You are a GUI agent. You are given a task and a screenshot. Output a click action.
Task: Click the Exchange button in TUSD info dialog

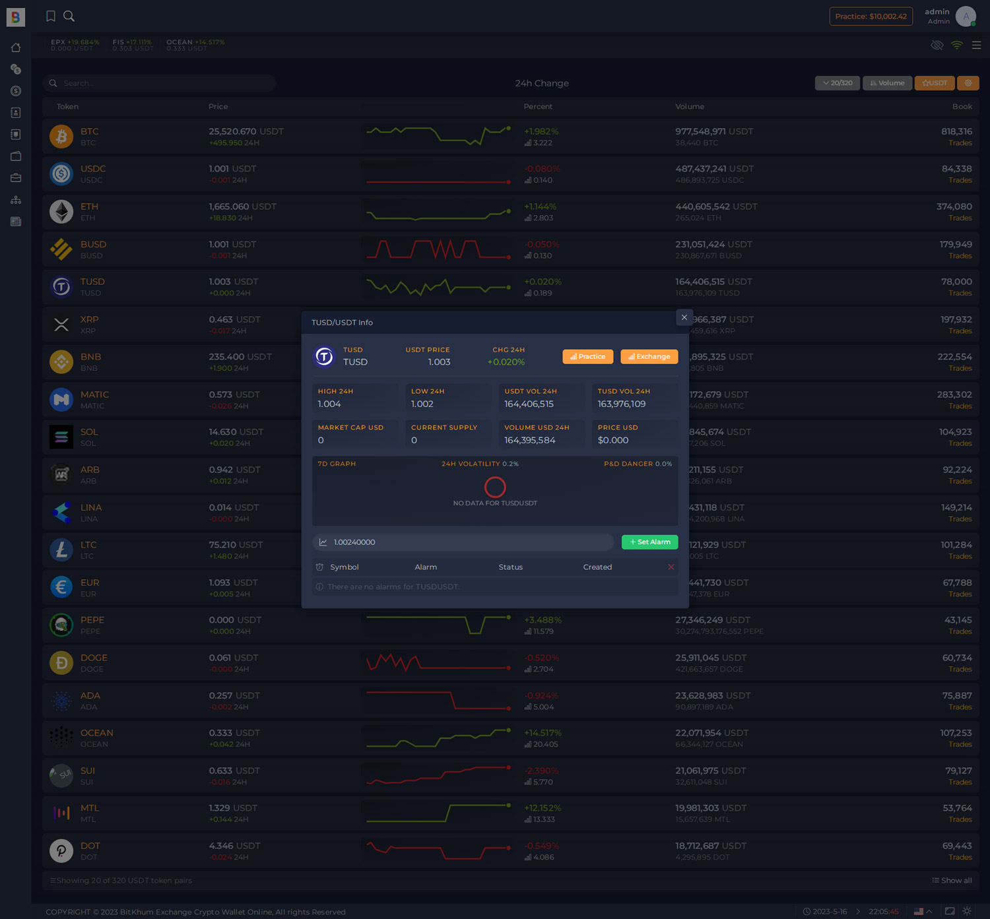(649, 357)
